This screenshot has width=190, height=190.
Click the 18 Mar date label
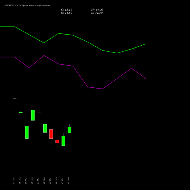pyautogui.click(x=68, y=180)
